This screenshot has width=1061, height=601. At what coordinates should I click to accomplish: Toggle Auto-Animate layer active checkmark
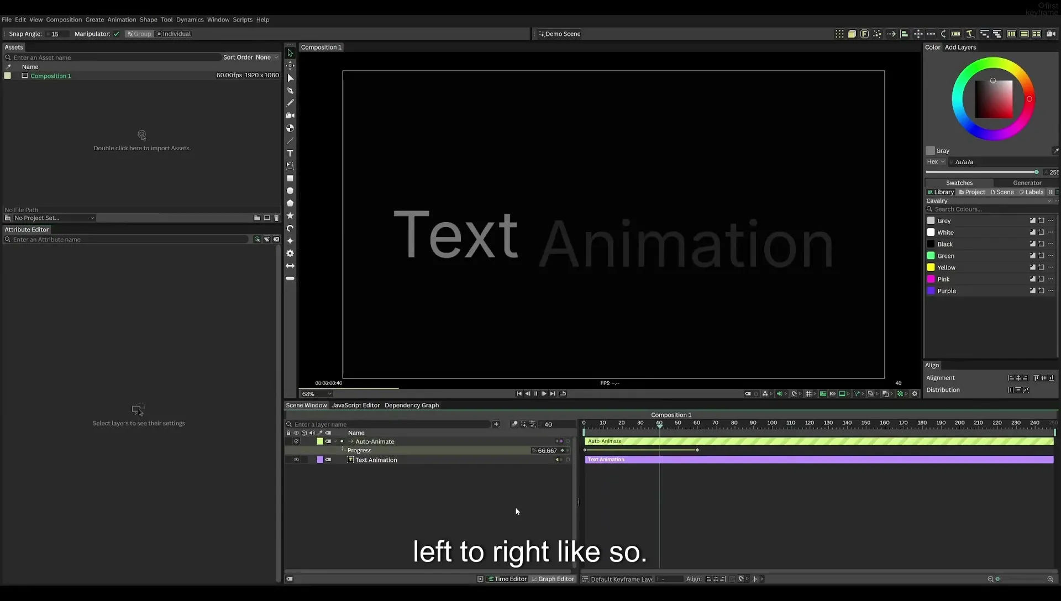[x=296, y=441]
